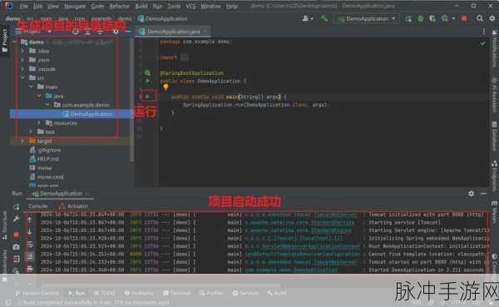Click red stop icon in Run panel sidebar
The width and height of the screenshot is (499, 307).
pyautogui.click(x=17, y=235)
